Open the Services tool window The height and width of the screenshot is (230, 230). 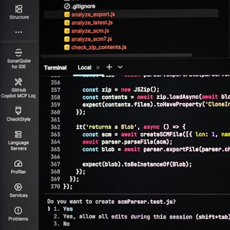(19, 190)
